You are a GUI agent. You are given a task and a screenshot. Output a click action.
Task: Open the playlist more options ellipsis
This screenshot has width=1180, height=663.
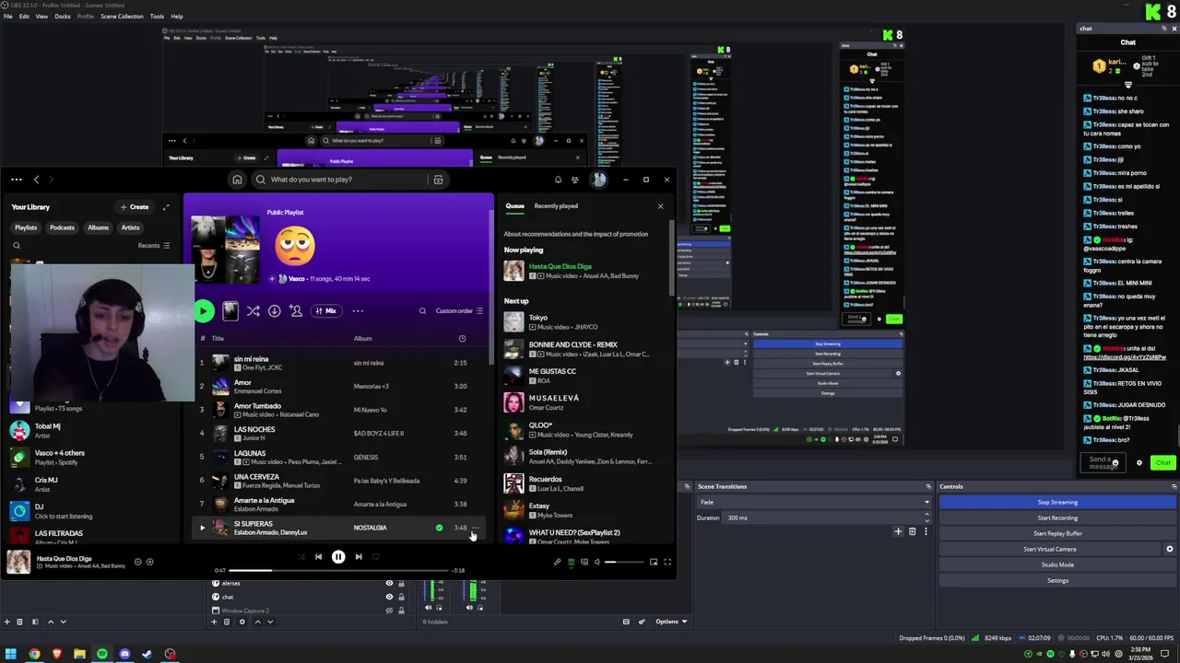coord(358,311)
